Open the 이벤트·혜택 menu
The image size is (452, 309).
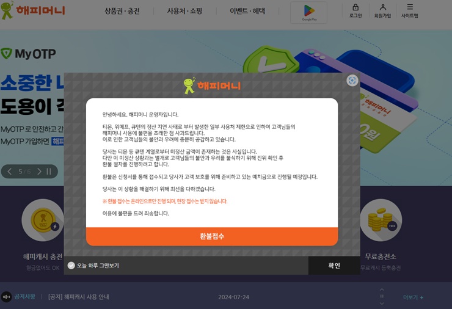247,11
